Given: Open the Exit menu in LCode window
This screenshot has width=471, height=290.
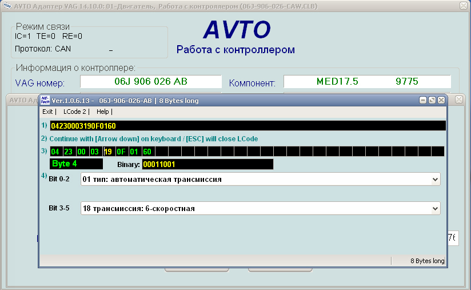Looking at the screenshot, I should coord(47,112).
